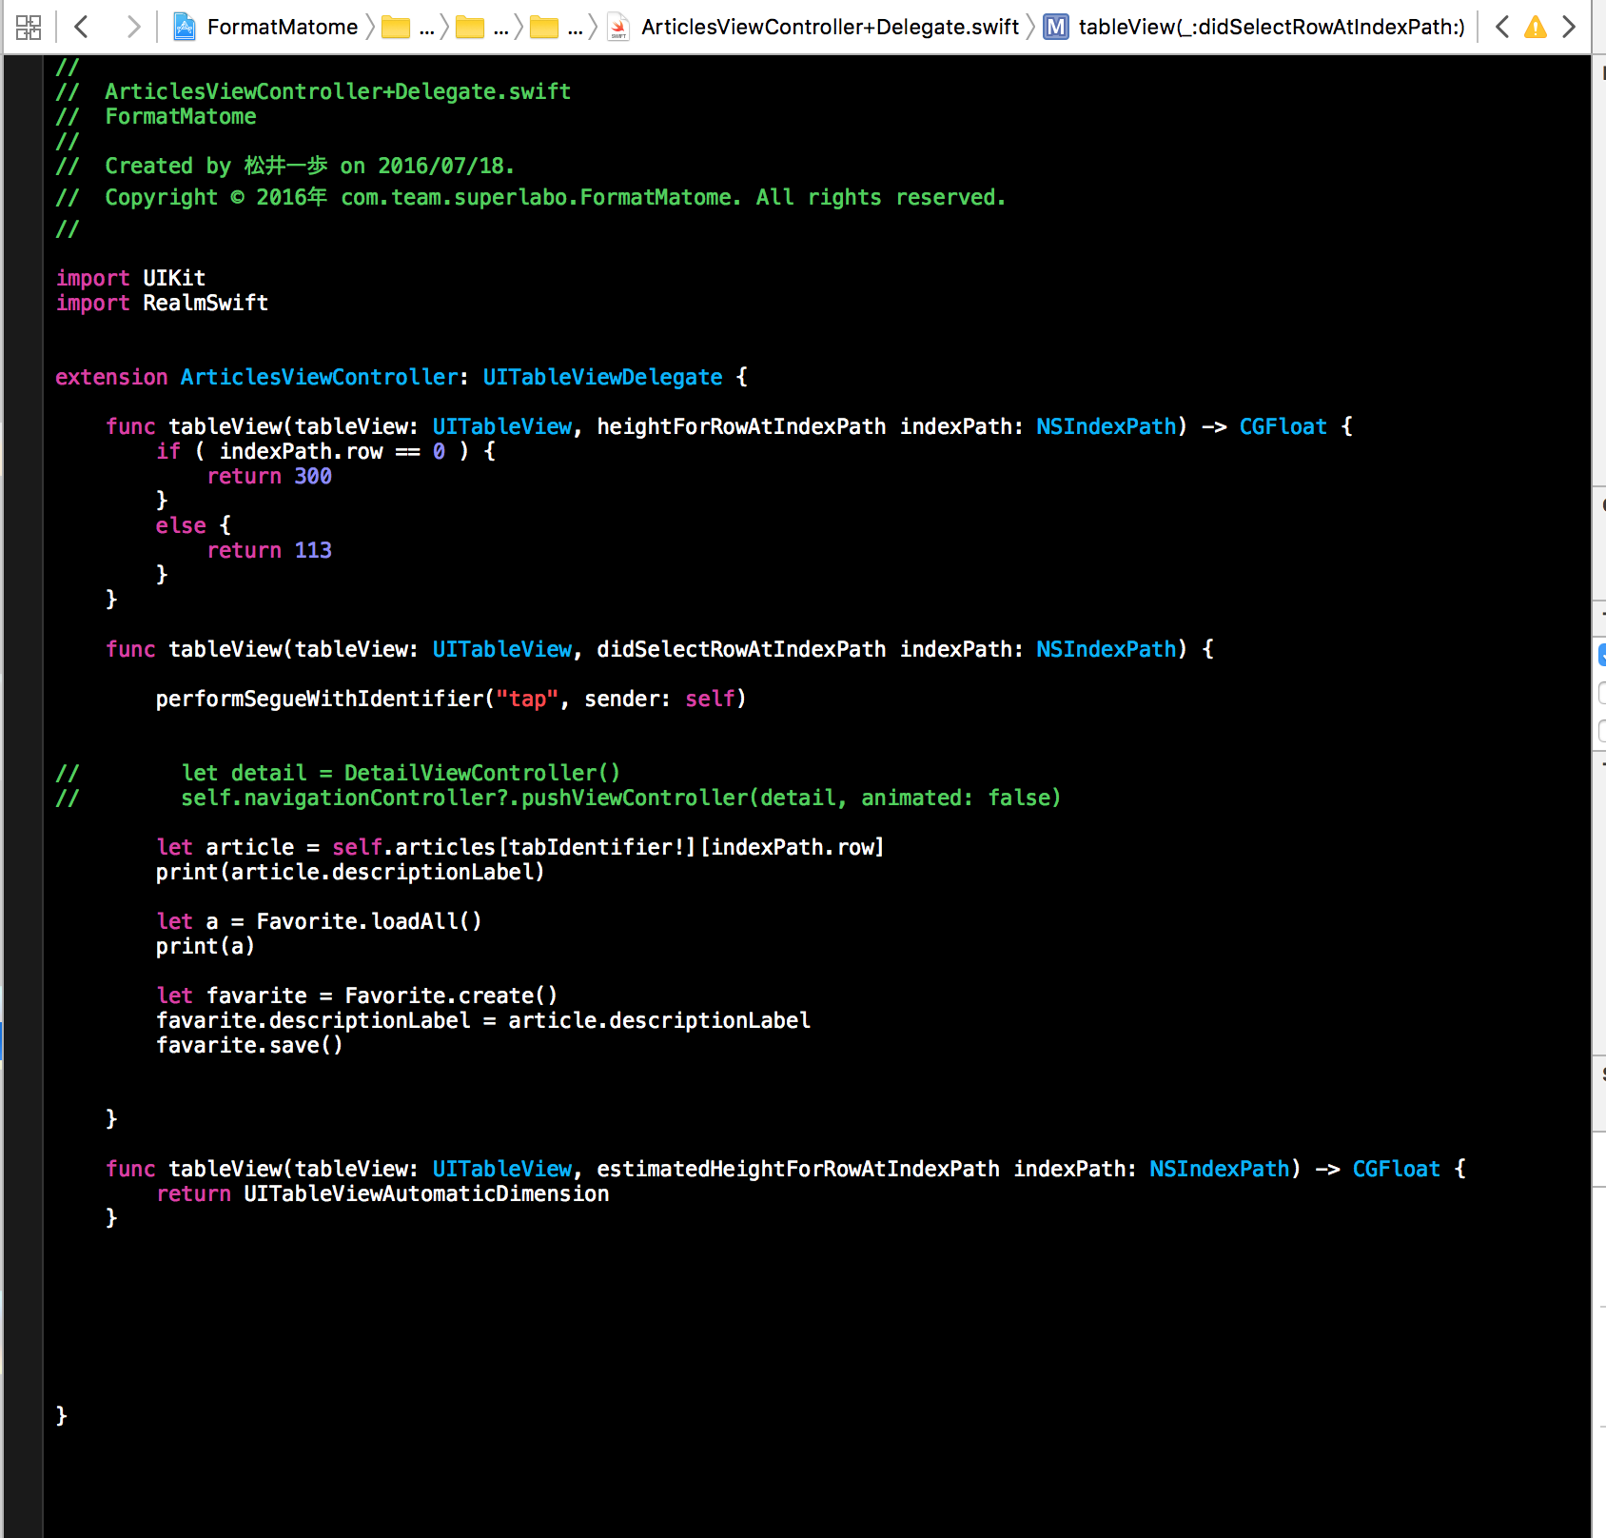
Task: Tick the unchecked box directly below the blue checkbox
Action: coord(1602,692)
